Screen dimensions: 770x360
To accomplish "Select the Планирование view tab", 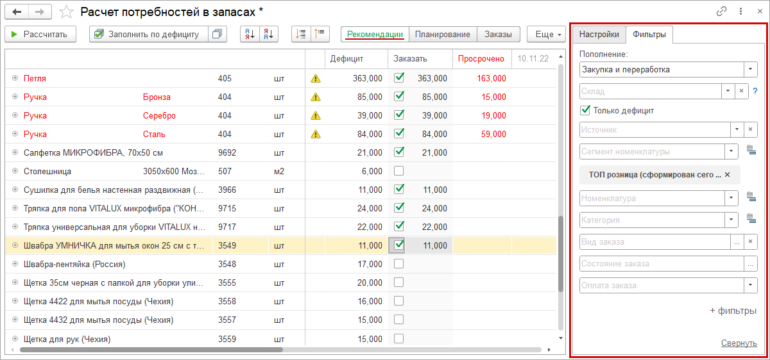I will click(x=443, y=35).
